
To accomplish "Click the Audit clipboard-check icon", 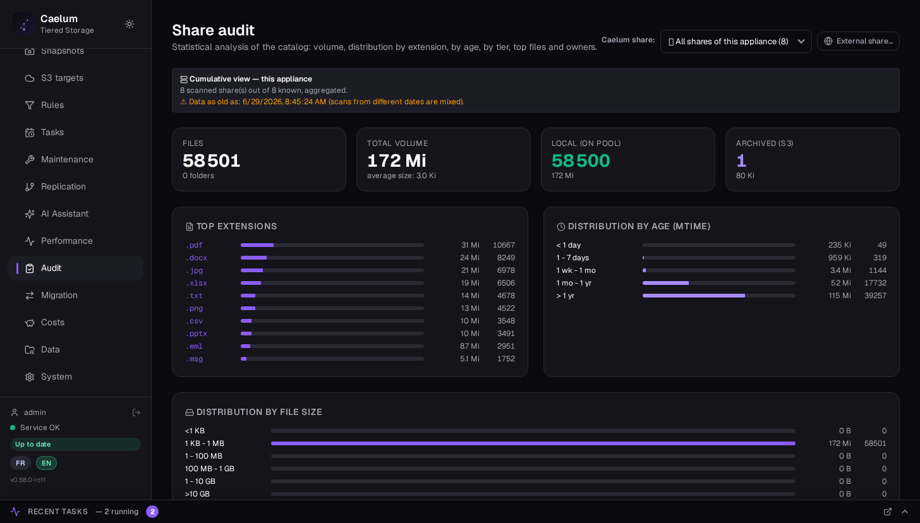I will [x=30, y=268].
